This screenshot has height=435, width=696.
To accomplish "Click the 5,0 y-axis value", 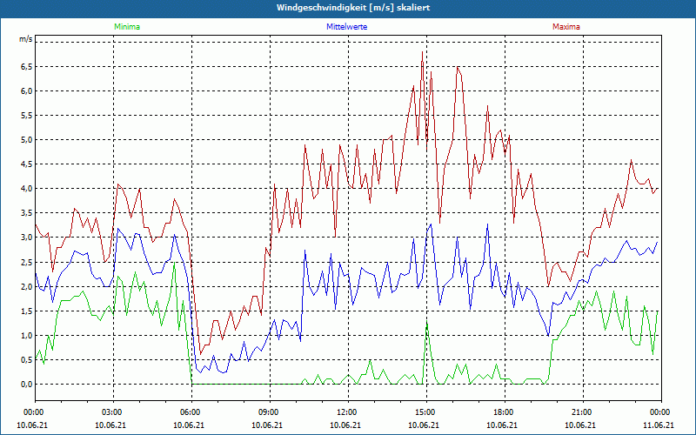I will click(26, 140).
